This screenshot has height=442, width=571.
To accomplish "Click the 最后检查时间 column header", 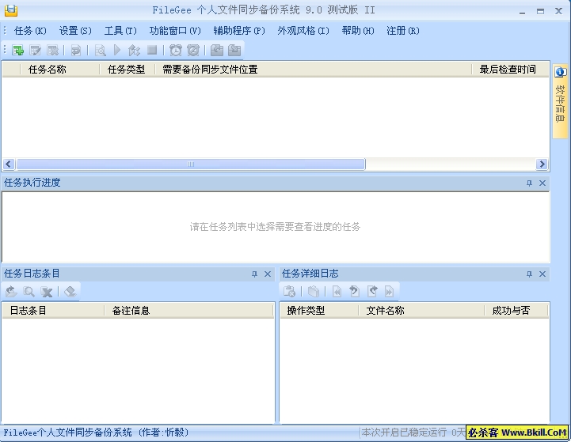I will [x=508, y=70].
